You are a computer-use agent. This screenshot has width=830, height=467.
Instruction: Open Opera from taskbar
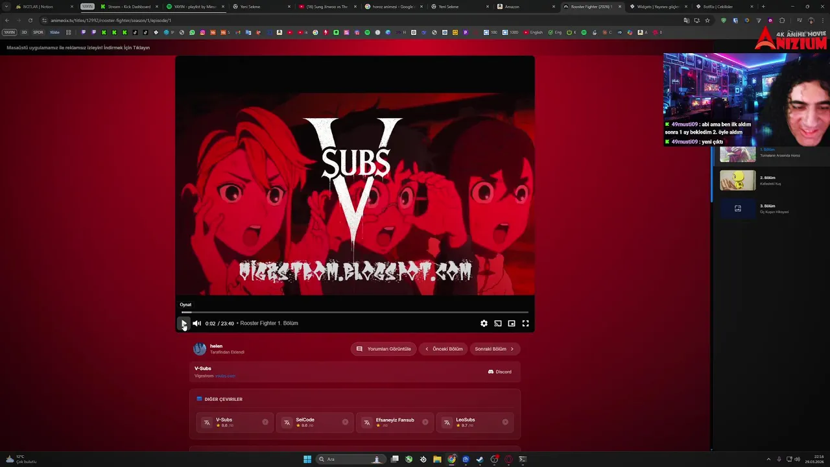click(x=508, y=459)
